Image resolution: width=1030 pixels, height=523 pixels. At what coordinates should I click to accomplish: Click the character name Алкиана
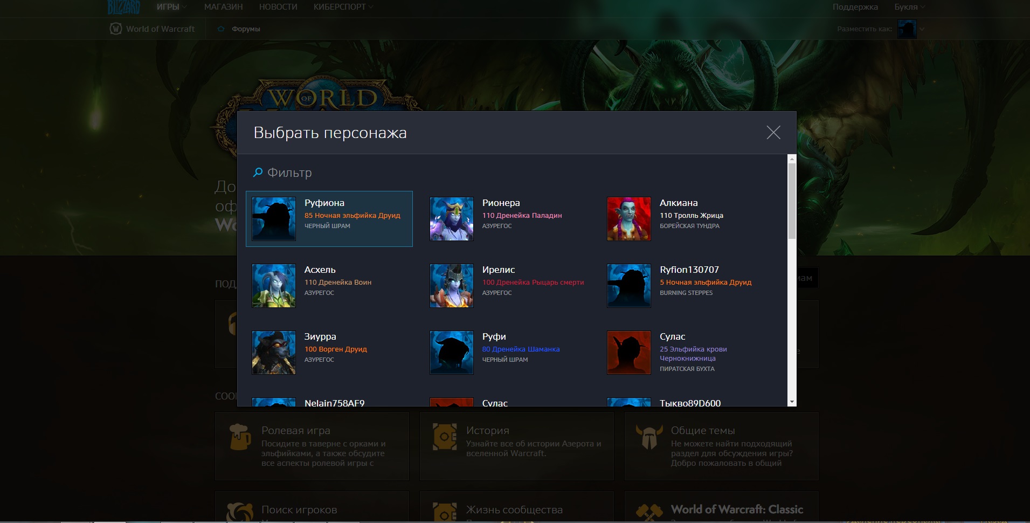679,203
